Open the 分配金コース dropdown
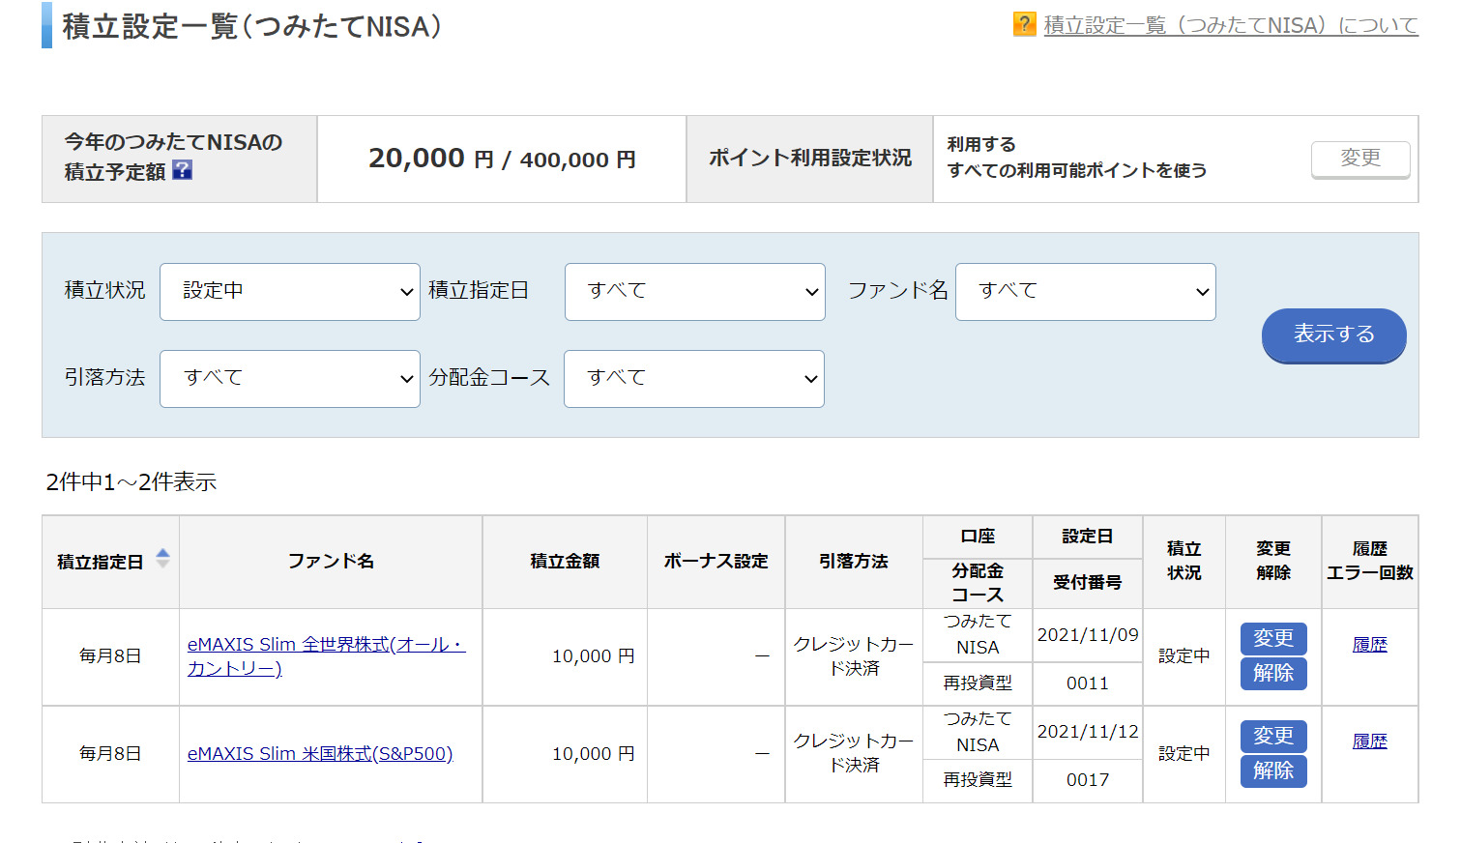This screenshot has height=843, width=1461. (693, 379)
